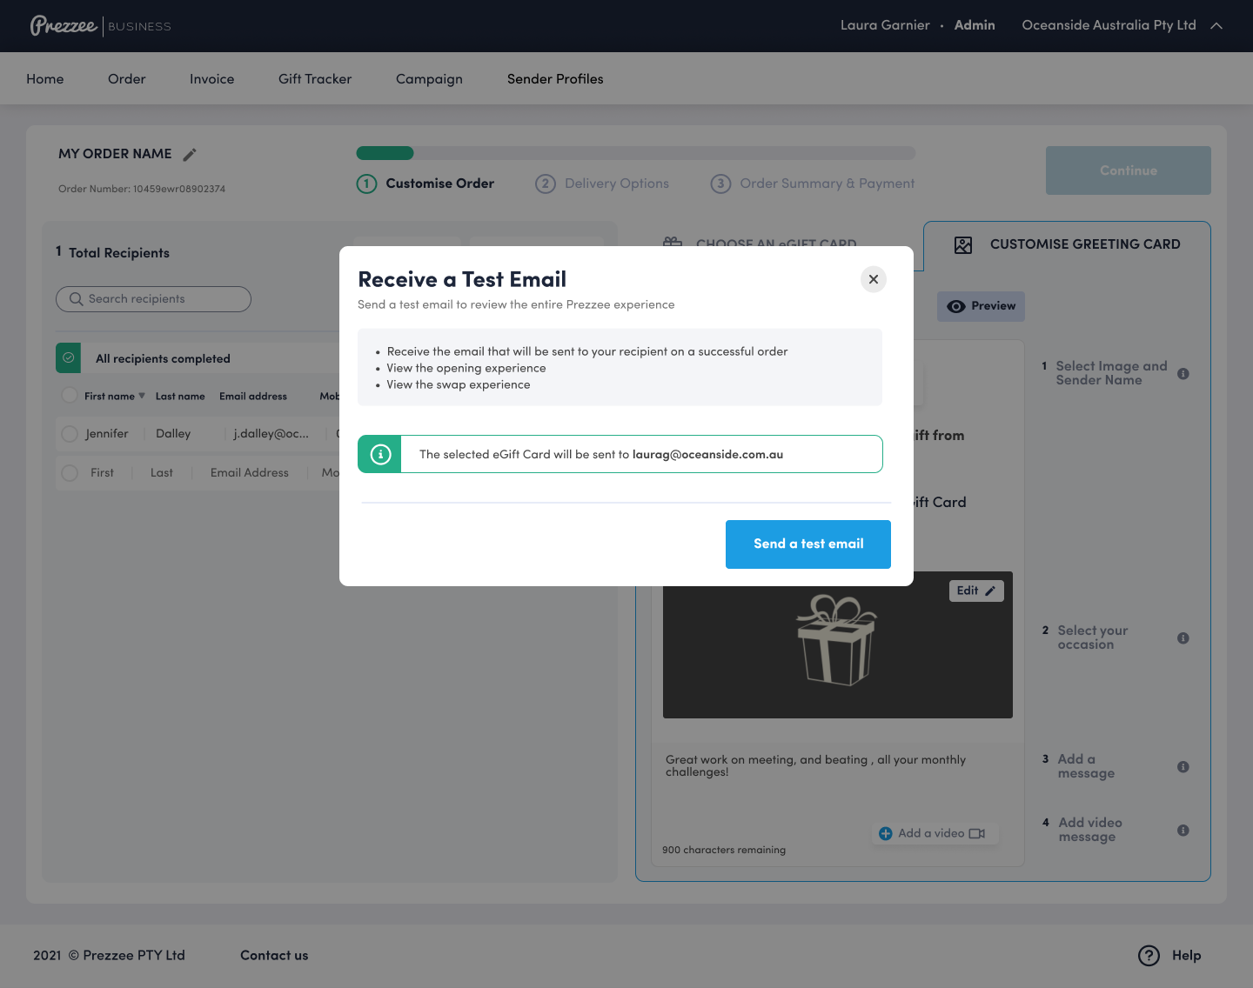
Task: Click the video camera icon on Add a video
Action: [977, 833]
